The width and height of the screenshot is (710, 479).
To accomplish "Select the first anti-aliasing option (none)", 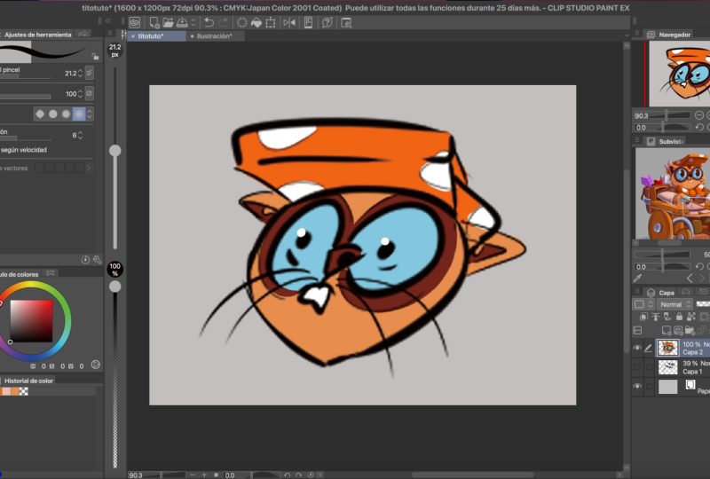I will pyautogui.click(x=40, y=114).
